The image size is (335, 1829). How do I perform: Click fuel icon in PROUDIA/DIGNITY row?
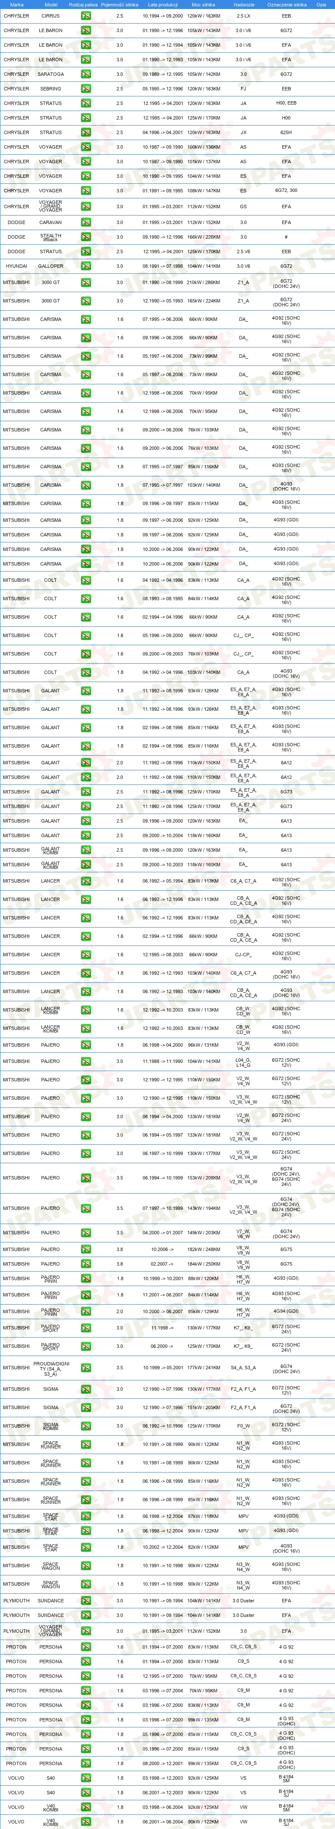click(x=85, y=1368)
